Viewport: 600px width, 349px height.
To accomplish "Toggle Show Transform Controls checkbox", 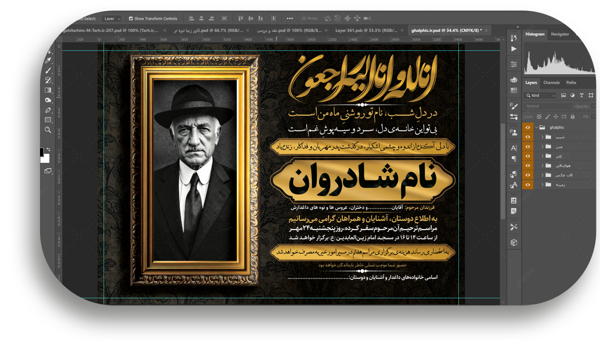I will (131, 19).
